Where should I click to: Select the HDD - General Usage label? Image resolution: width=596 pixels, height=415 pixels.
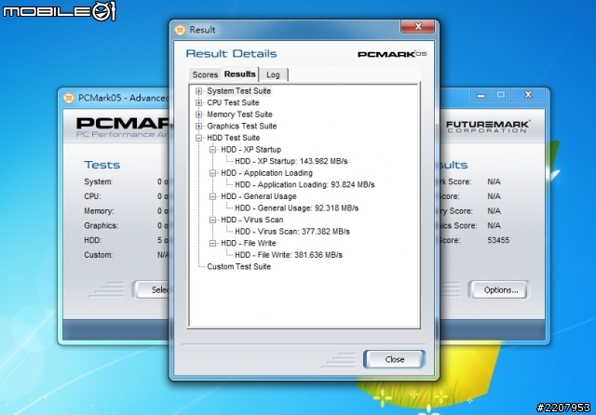tap(259, 196)
